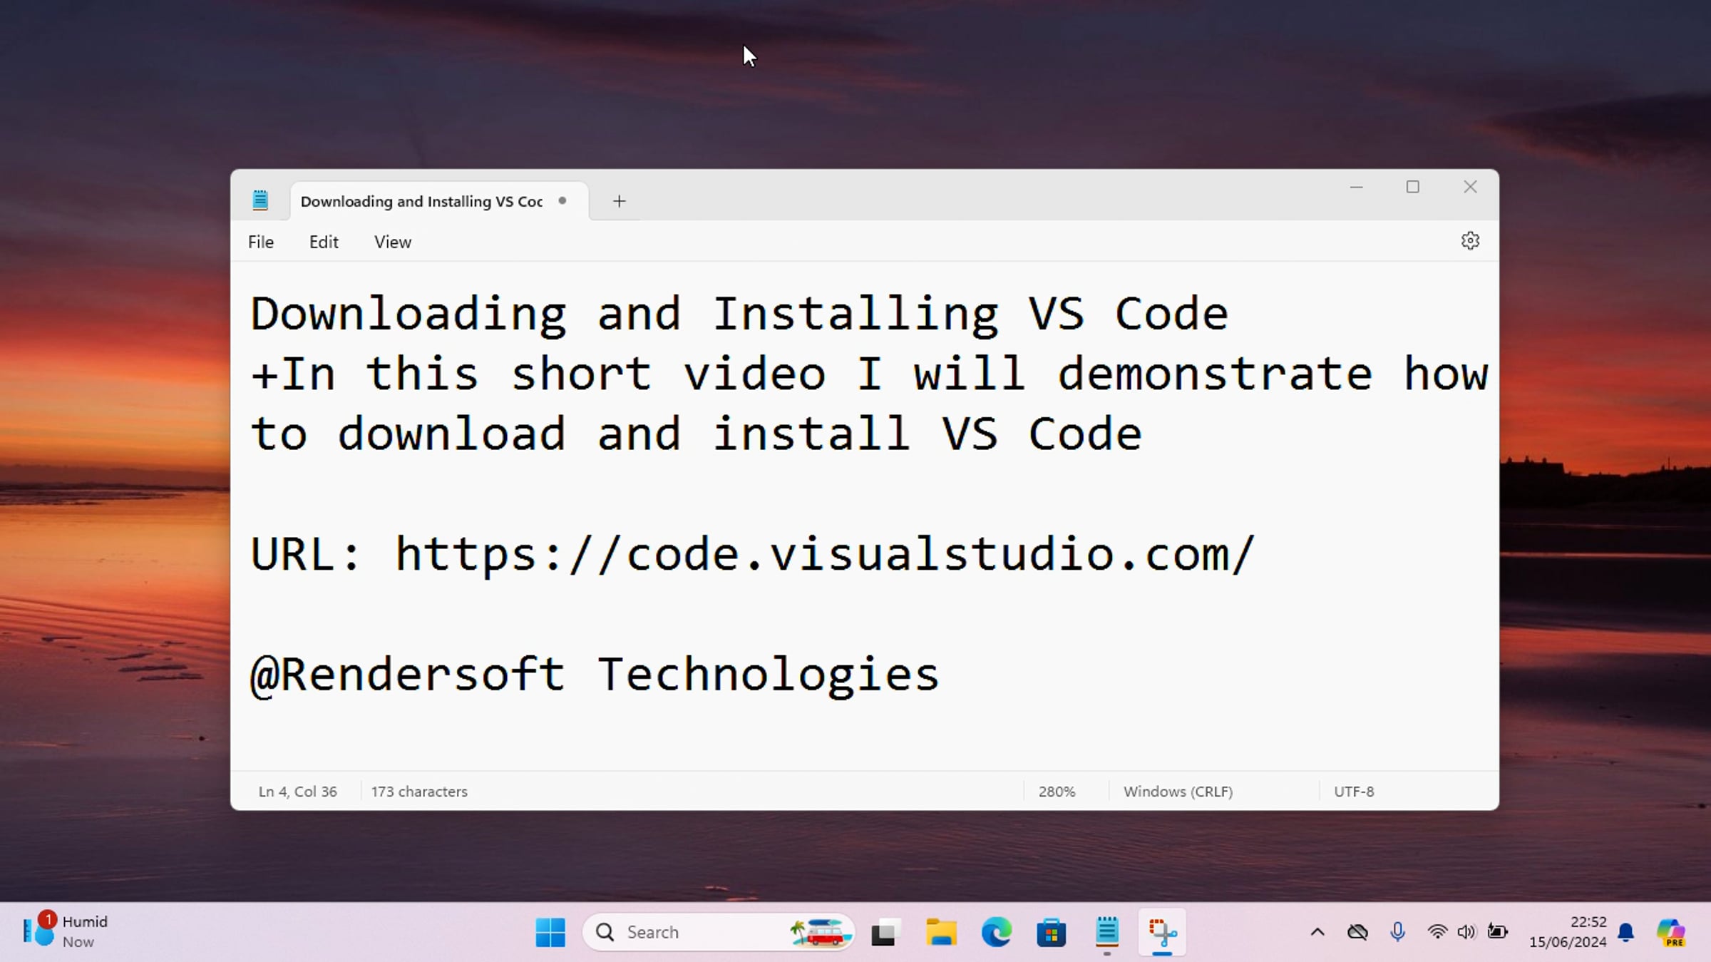The width and height of the screenshot is (1711, 962).
Task: Open the Wi-Fi network tray icon
Action: (1437, 931)
